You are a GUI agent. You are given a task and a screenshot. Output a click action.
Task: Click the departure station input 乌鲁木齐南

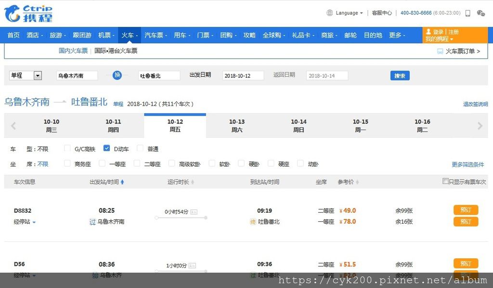tap(77, 75)
